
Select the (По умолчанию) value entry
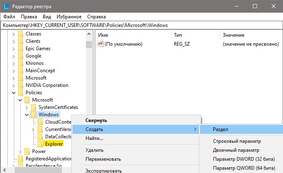[123, 44]
